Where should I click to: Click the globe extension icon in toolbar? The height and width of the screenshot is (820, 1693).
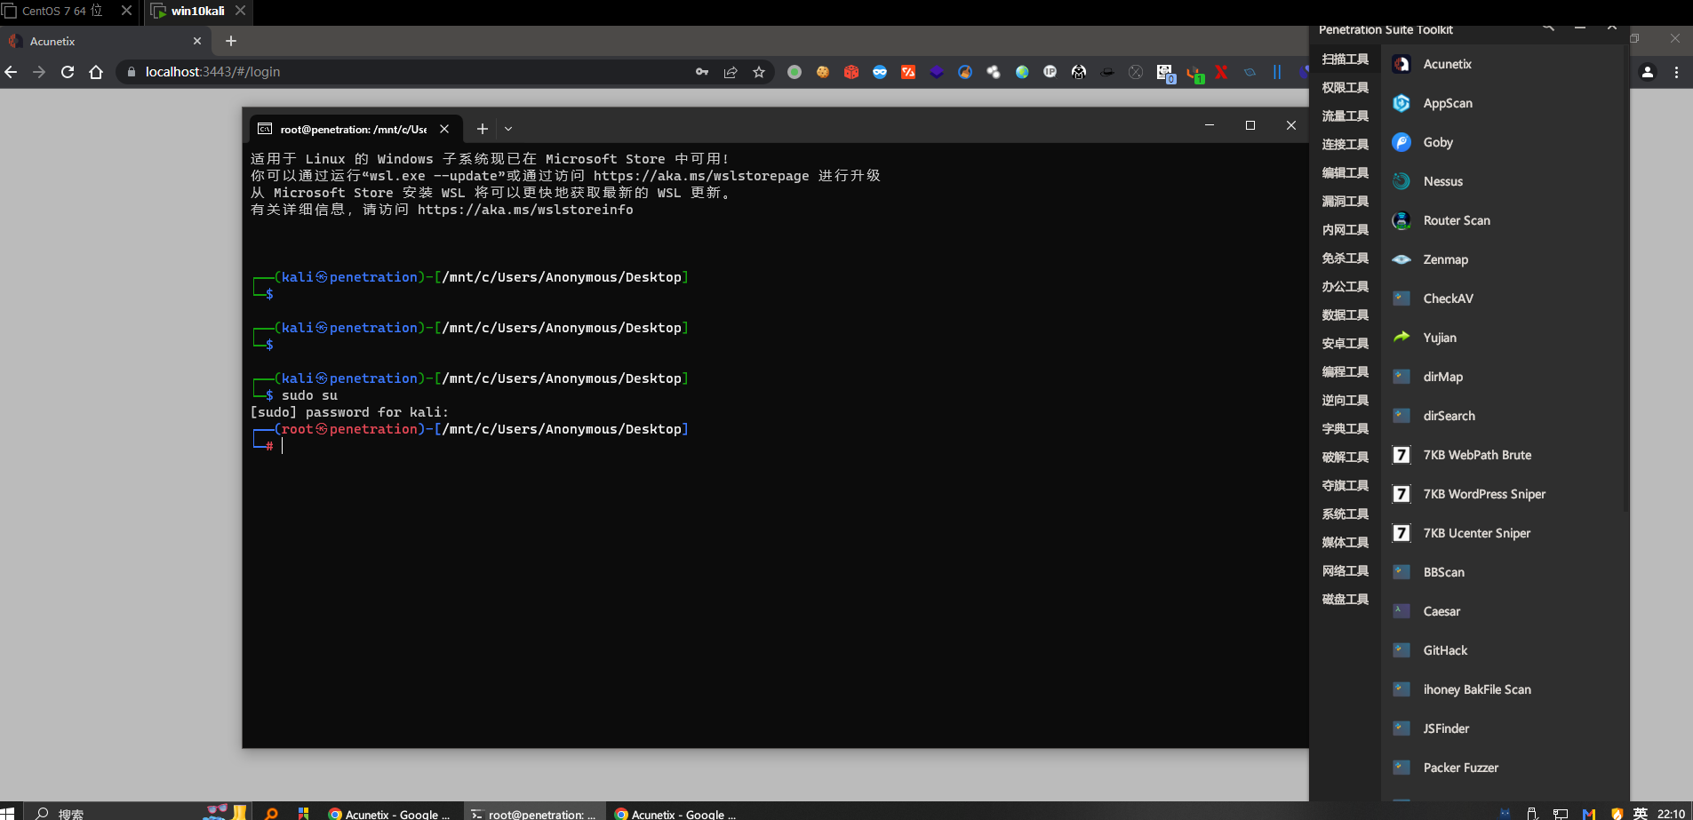[1022, 72]
